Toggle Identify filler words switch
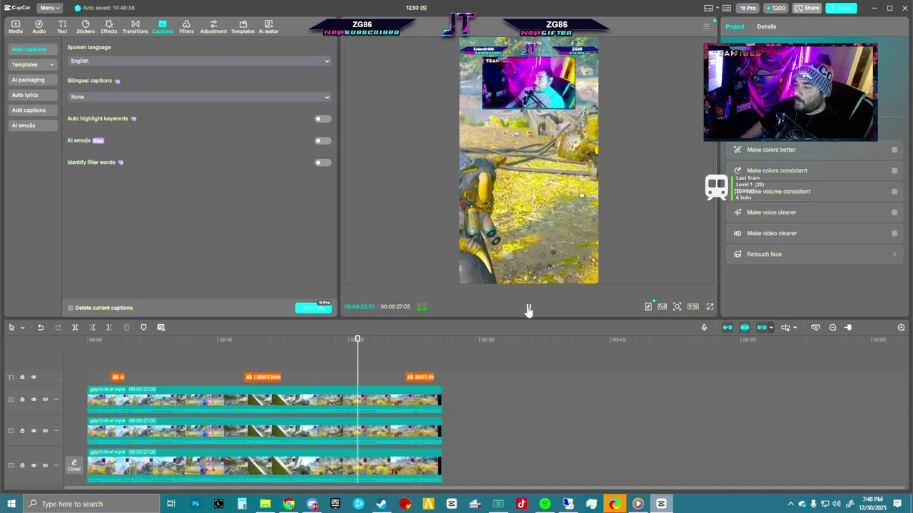 coord(322,162)
